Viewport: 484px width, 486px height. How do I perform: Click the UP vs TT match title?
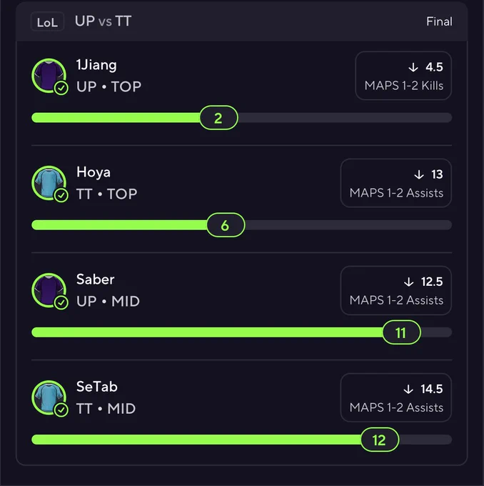coord(103,21)
